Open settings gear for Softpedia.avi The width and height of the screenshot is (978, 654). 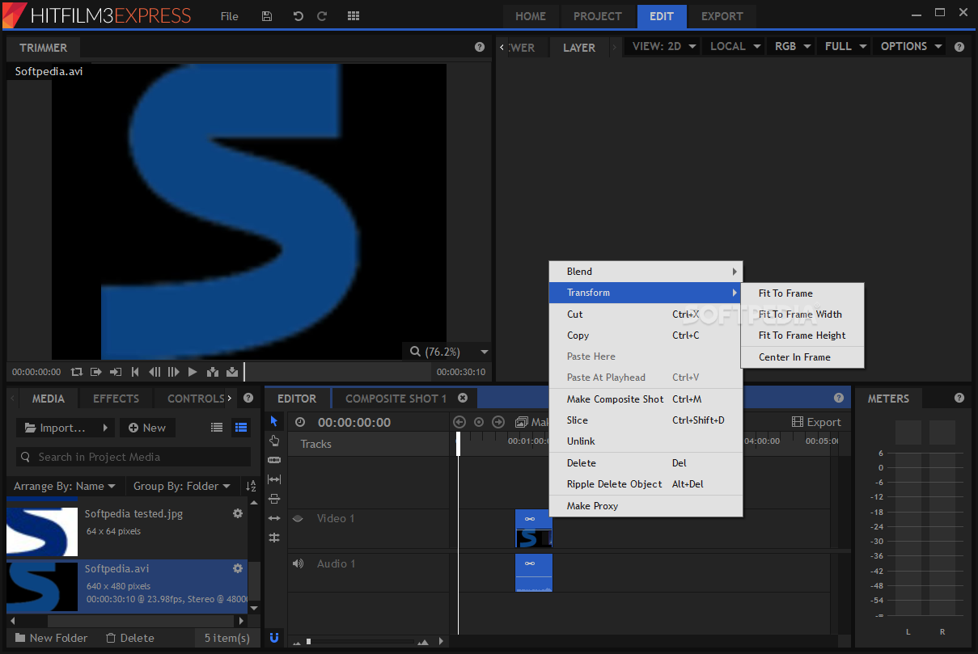tap(238, 568)
